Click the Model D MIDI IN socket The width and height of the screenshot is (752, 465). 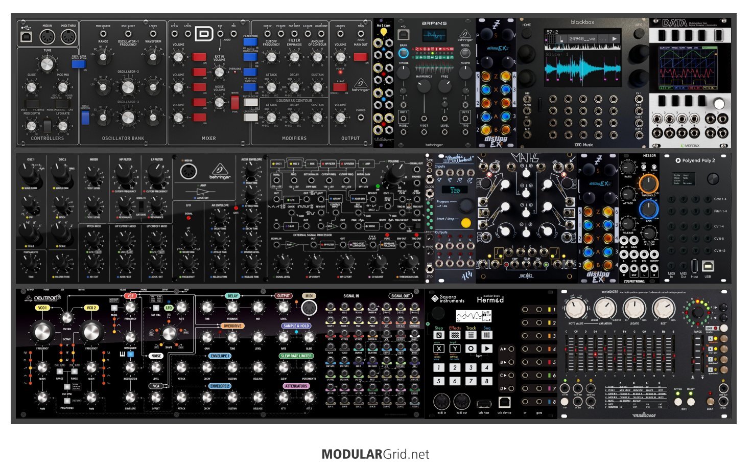47,37
